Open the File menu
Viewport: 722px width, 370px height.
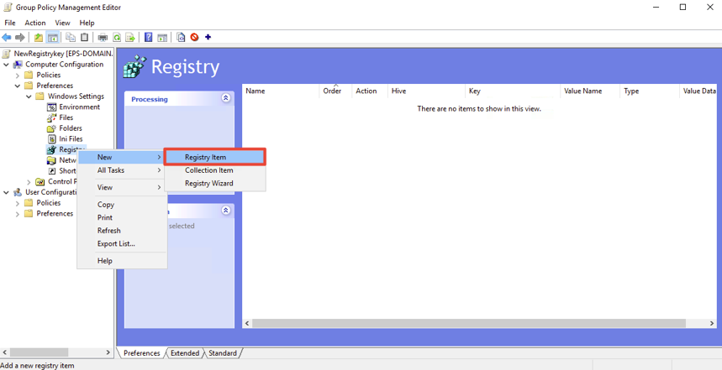pos(10,23)
